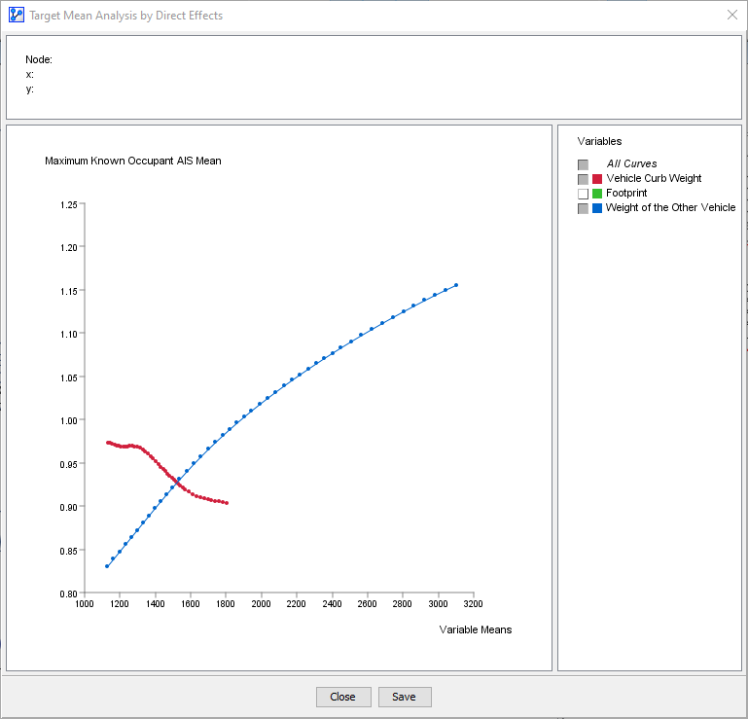Click the Close button
Screen dimensions: 748x719
pyautogui.click(x=343, y=697)
